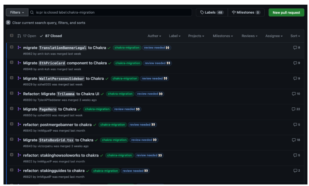This screenshot has width=309, height=186.
Task: Click the green check status on the TranslationBannerLegal PR
Action: [x=109, y=48]
